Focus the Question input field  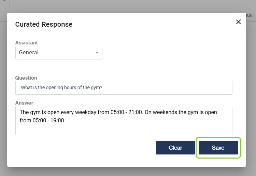(124, 87)
